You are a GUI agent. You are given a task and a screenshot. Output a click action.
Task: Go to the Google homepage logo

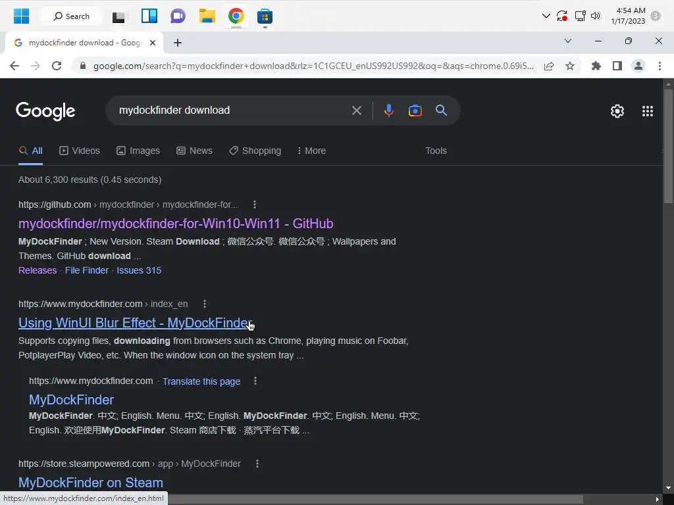pyautogui.click(x=45, y=111)
